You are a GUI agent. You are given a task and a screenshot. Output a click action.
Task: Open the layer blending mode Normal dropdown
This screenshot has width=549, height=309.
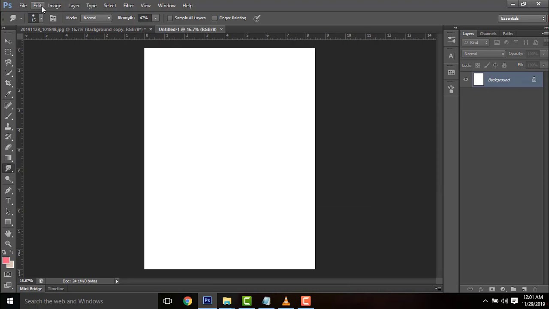tap(484, 54)
